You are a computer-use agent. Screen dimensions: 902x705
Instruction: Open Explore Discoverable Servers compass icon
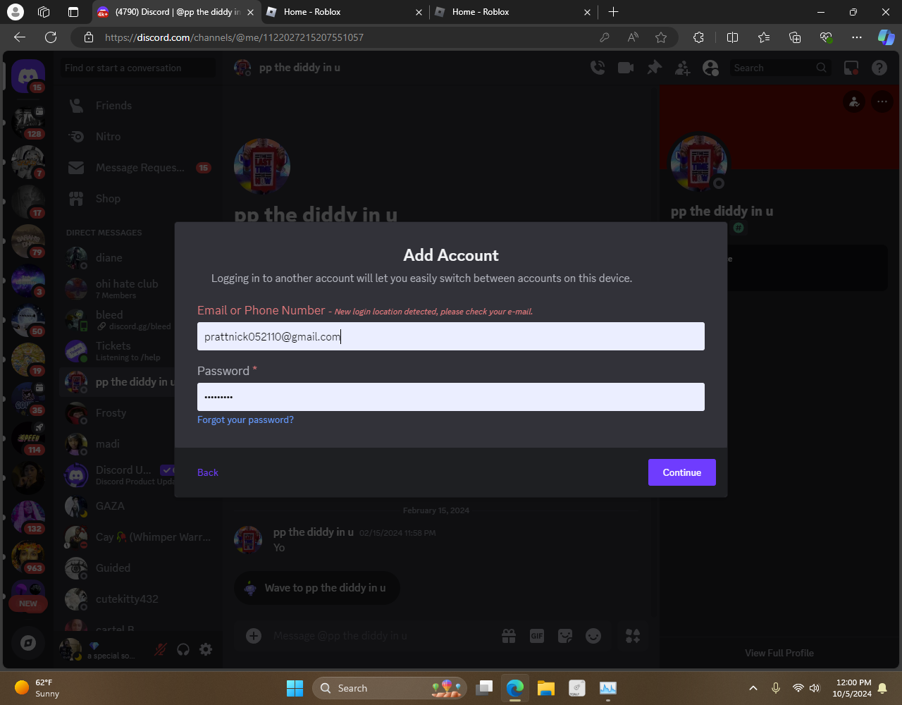tap(28, 642)
